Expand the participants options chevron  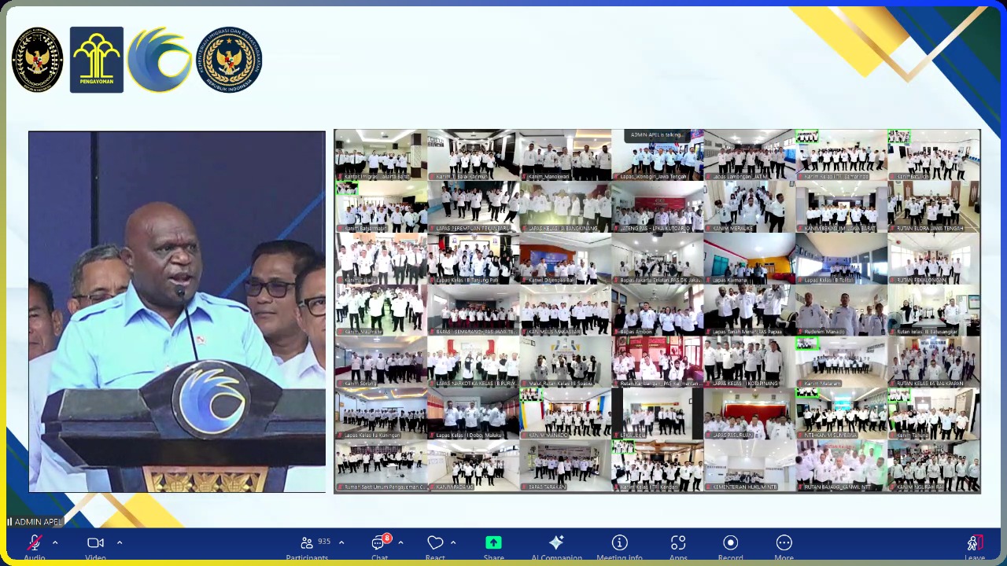341,542
